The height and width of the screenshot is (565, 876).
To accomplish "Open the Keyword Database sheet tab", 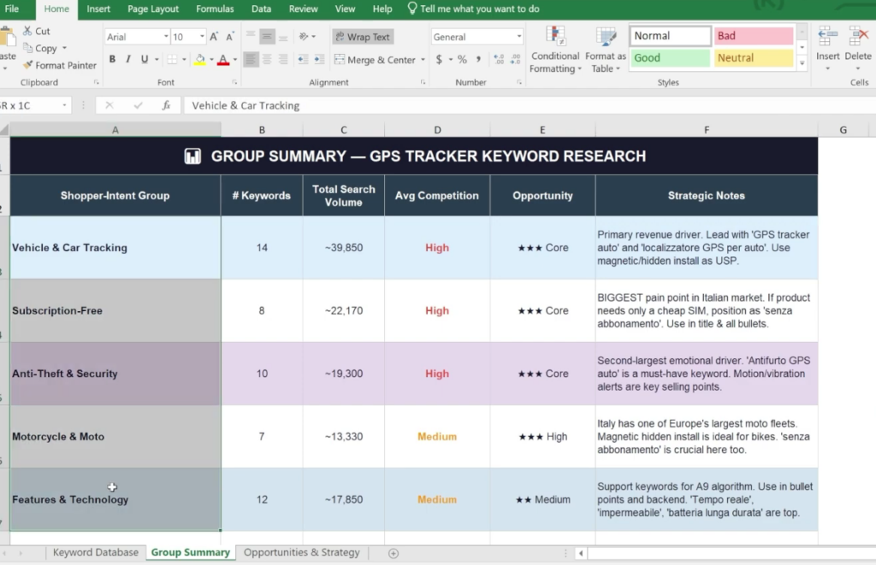I will pyautogui.click(x=96, y=552).
